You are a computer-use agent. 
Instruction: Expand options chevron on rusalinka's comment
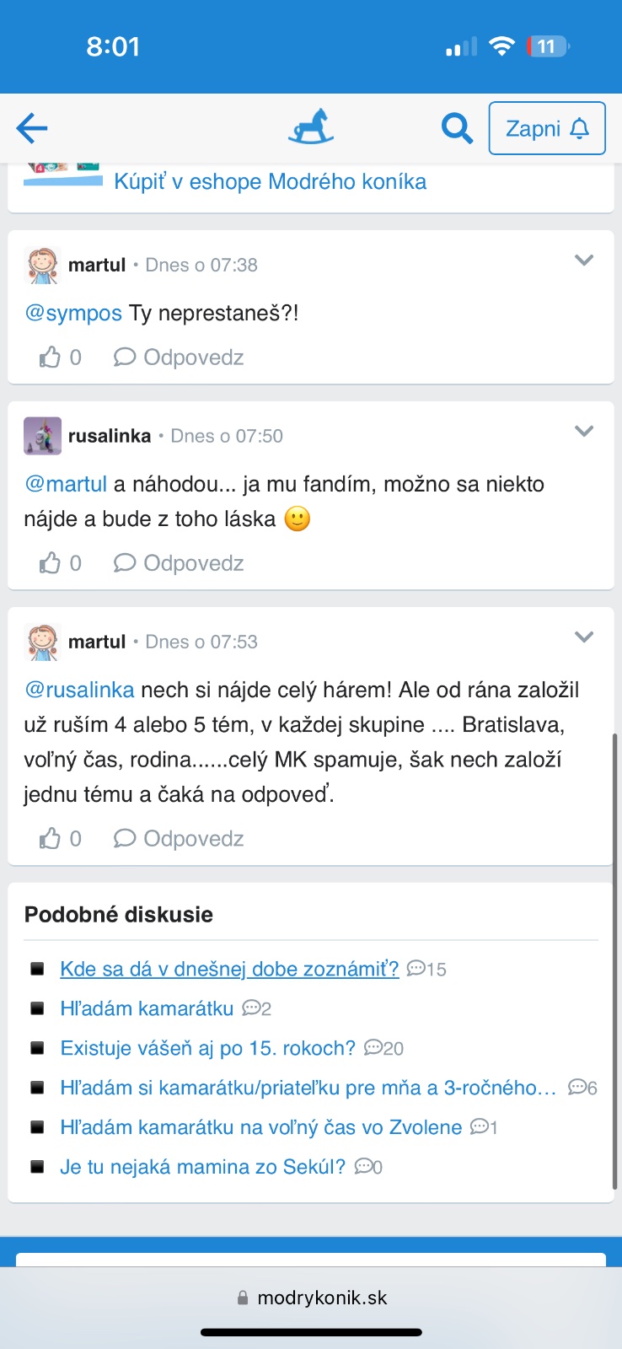pos(584,432)
